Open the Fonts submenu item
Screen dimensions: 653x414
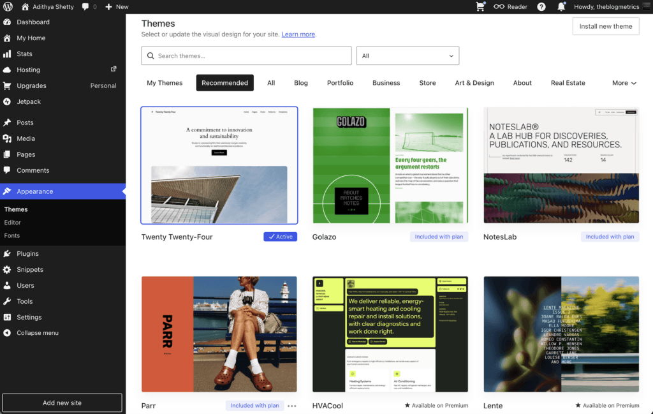pos(12,235)
